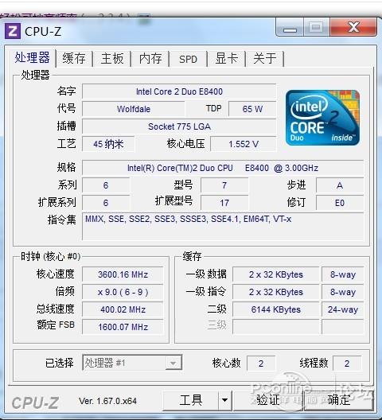Screen dimensions: 382x420
Task: Confirm with the 确定 button
Action: (x=339, y=400)
